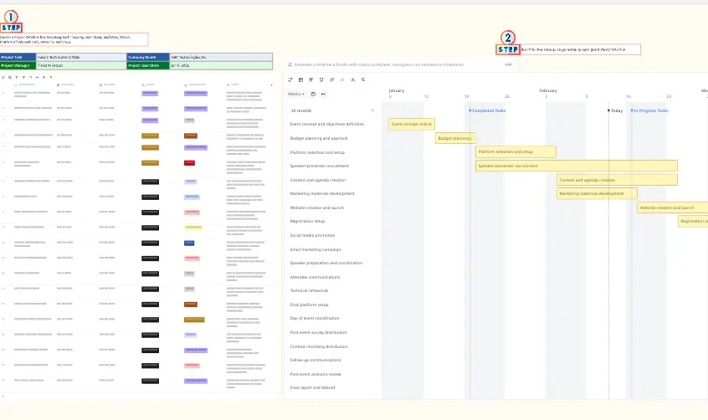Image resolution: width=708 pixels, height=420 pixels.
Task: Click the calendar icon next to Weeks
Action: pos(313,94)
